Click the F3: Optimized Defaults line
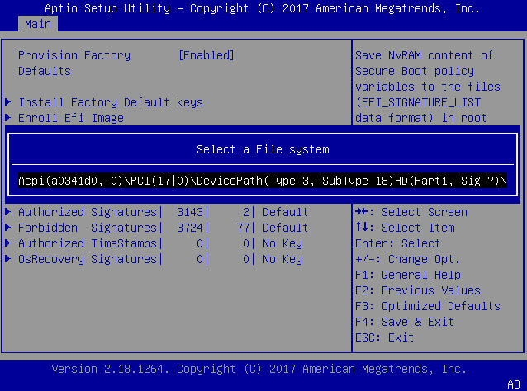The height and width of the screenshot is (391, 527). click(428, 306)
